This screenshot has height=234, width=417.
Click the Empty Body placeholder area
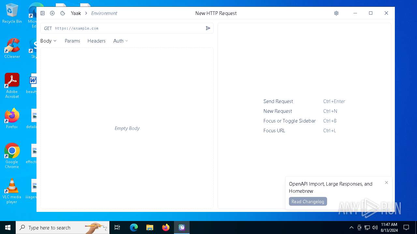tap(127, 128)
